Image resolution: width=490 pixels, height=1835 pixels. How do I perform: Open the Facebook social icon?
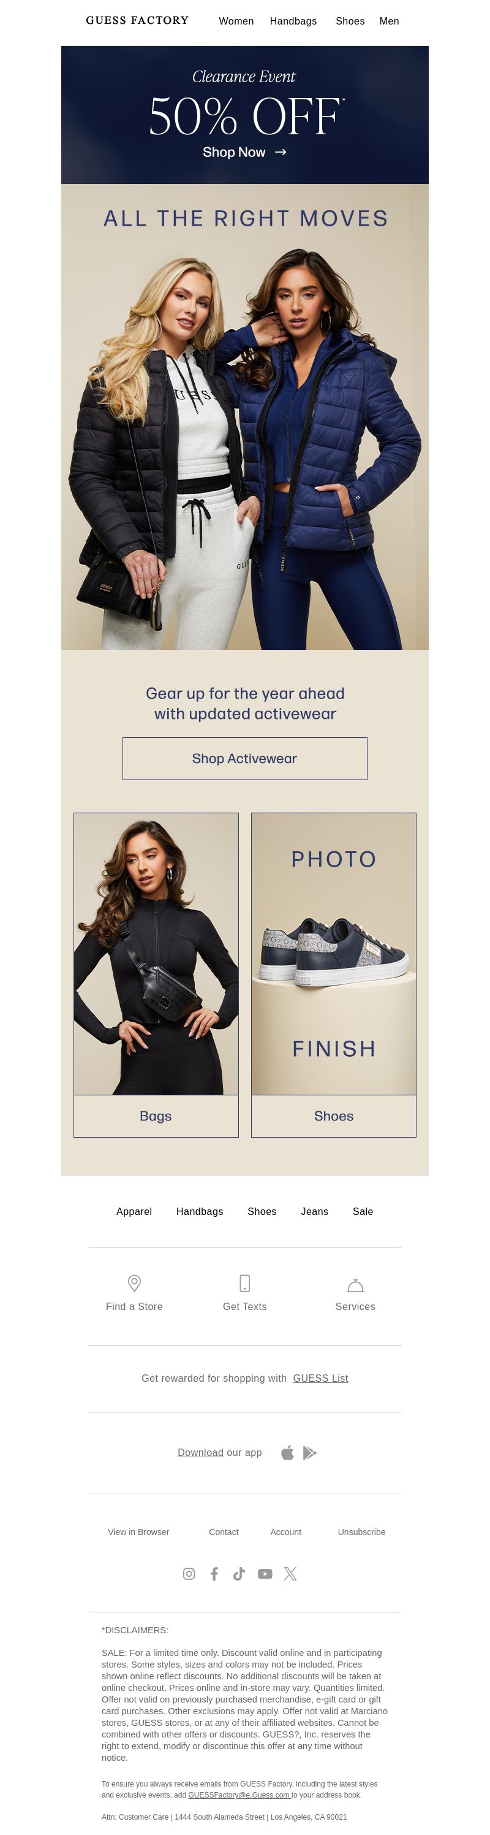[214, 1574]
